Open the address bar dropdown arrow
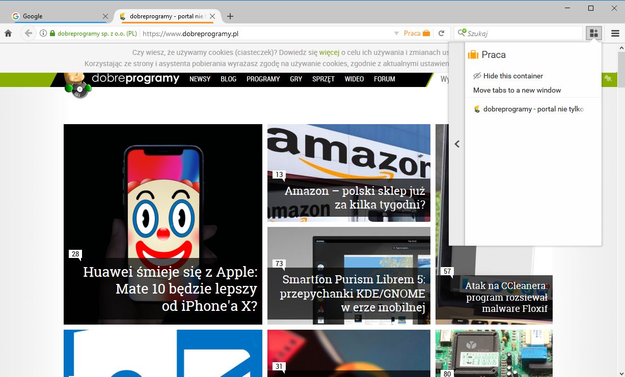This screenshot has width=625, height=377. point(396,33)
